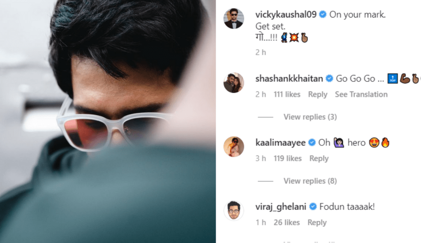Click the verified badge next to kaalimaayee
The image size is (421, 243).
click(x=312, y=143)
